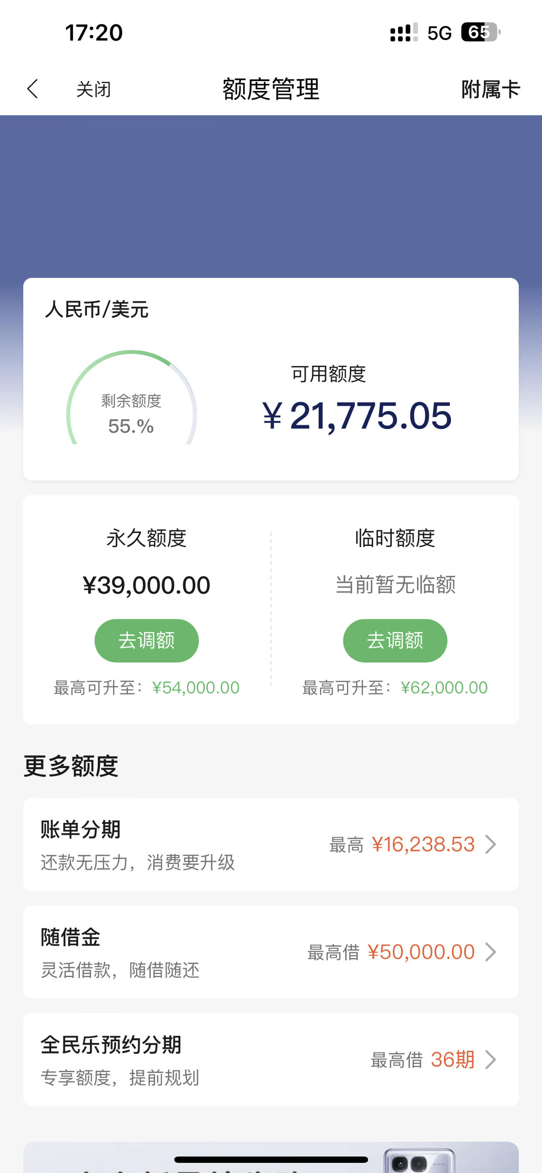The image size is (542, 1173).
Task: Tap 去调额 under 永久额度
Action: pos(147,640)
